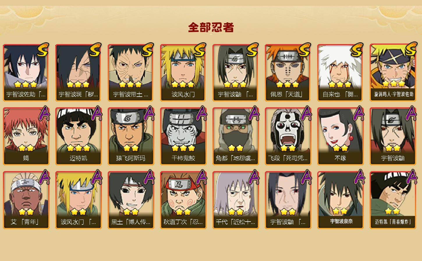
Task: Click the 蝎 ninja portrait card
Action: point(26,136)
